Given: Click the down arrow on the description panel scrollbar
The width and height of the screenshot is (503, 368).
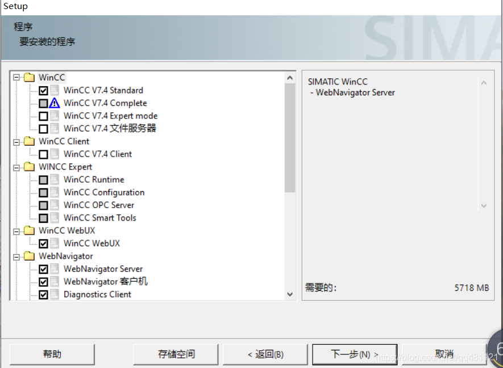Looking at the screenshot, I should 484,206.
